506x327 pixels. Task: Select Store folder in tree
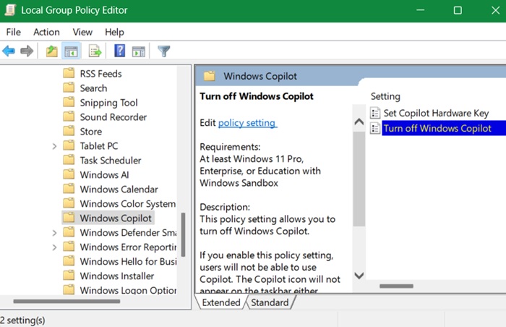90,132
